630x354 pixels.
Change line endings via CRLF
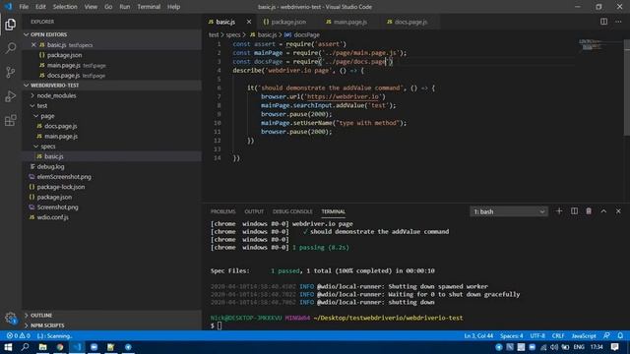pyautogui.click(x=558, y=335)
